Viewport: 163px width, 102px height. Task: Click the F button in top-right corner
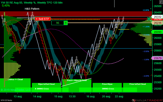(x=161, y=2)
